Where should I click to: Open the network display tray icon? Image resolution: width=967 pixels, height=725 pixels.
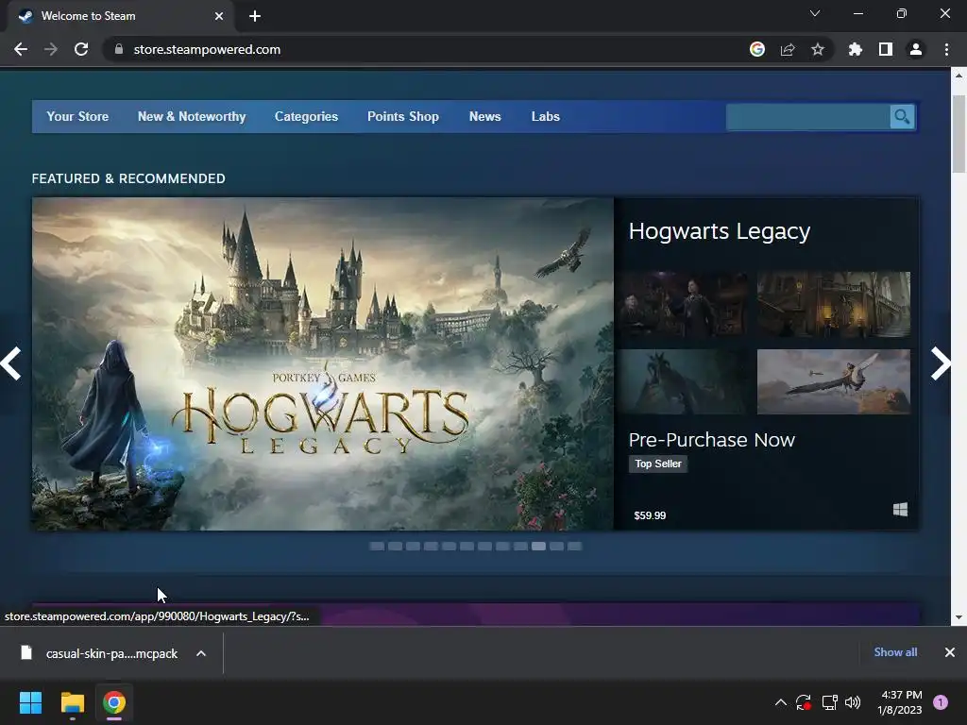pyautogui.click(x=829, y=702)
